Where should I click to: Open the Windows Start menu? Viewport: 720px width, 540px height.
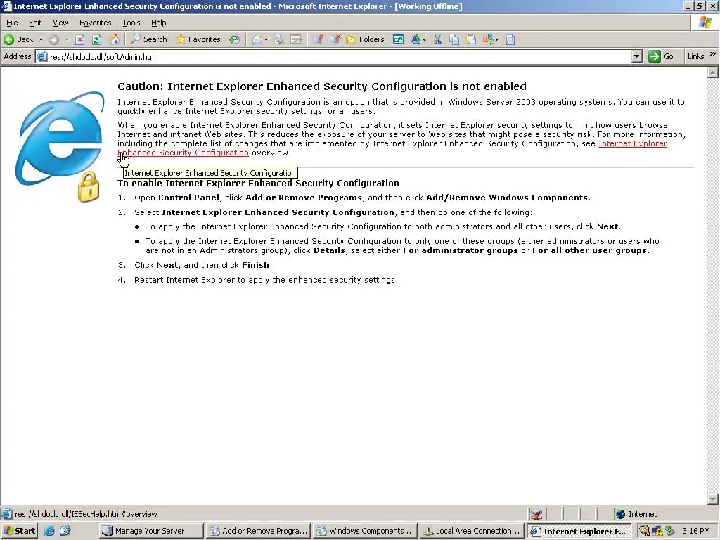click(x=19, y=531)
